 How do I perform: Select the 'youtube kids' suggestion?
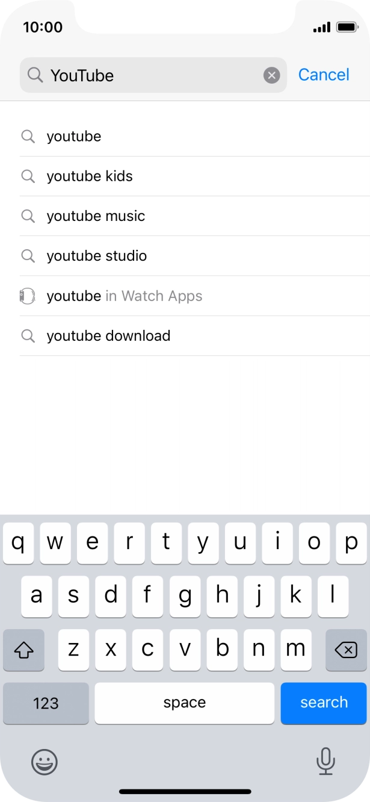pyautogui.click(x=89, y=176)
